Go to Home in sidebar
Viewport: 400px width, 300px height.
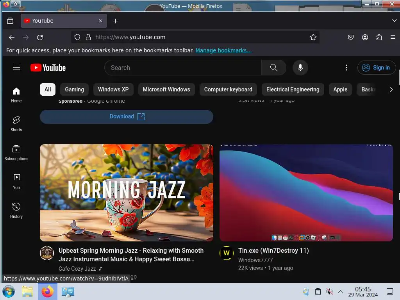16,95
